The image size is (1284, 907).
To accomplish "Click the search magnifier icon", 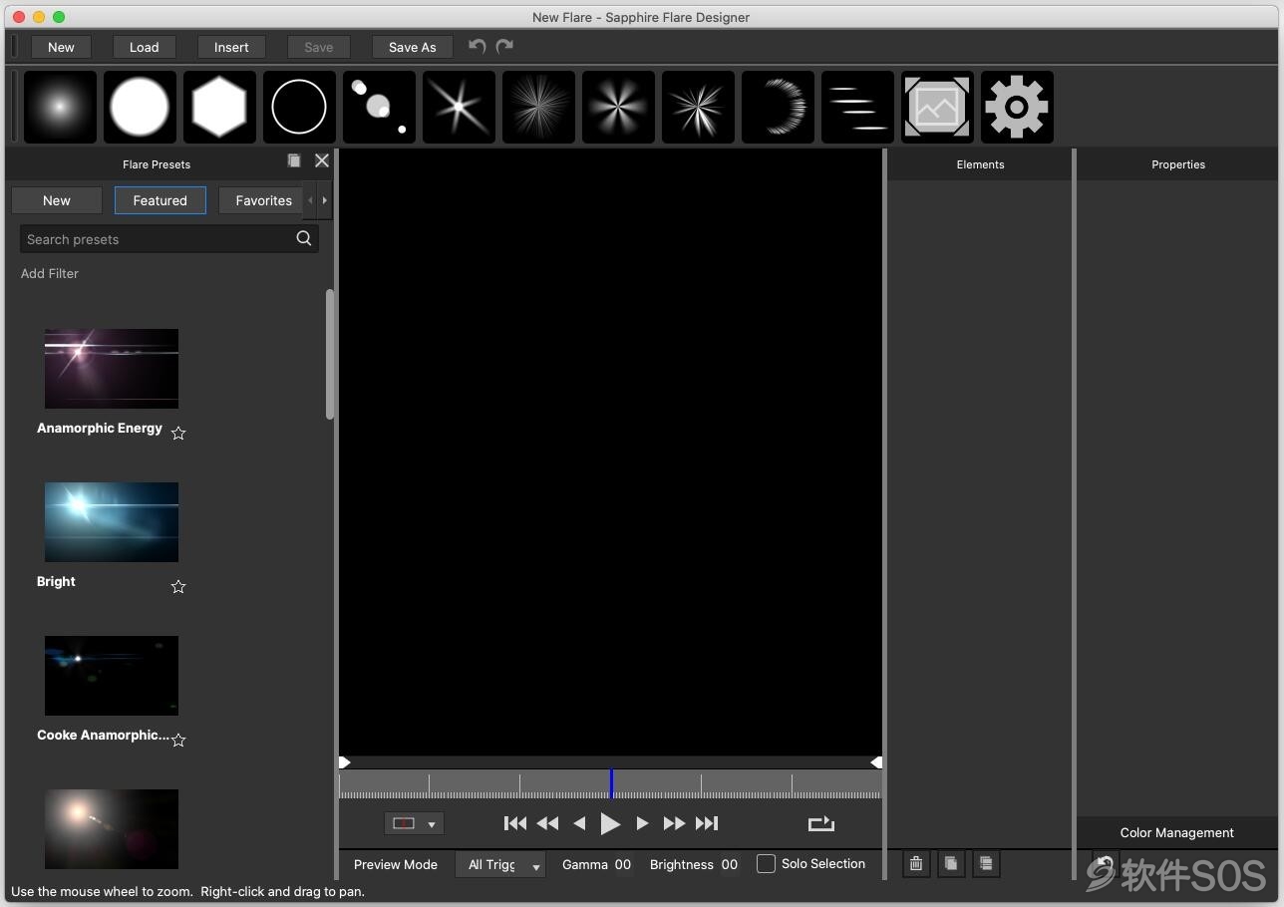I will (x=304, y=238).
